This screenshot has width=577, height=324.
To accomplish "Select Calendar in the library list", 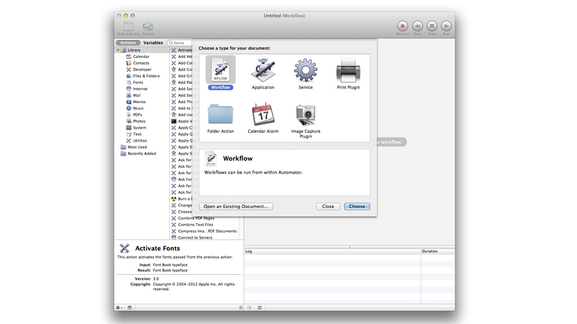I will pos(141,56).
